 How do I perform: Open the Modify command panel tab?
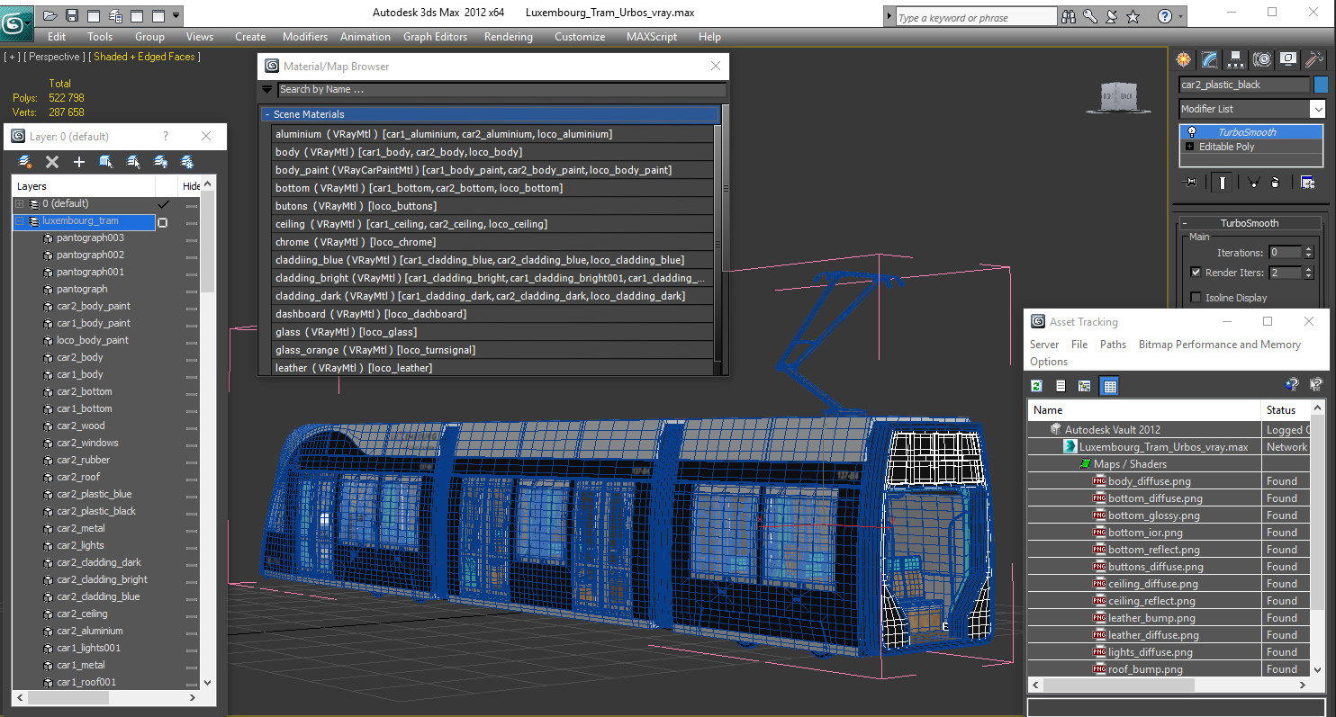click(1209, 59)
